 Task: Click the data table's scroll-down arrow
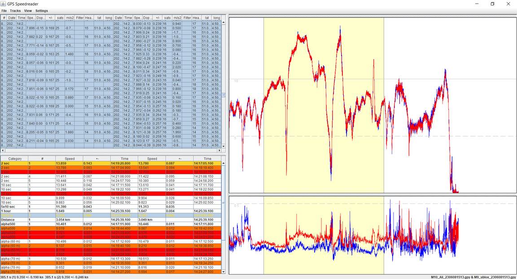[x=224, y=146]
